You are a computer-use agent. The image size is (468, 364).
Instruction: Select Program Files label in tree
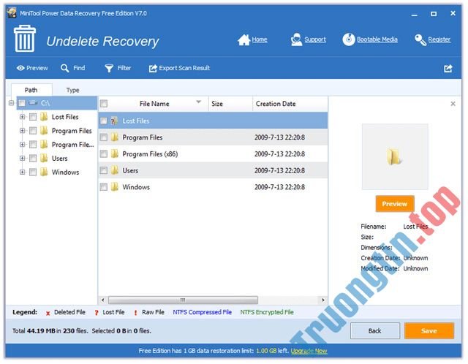pyautogui.click(x=72, y=131)
